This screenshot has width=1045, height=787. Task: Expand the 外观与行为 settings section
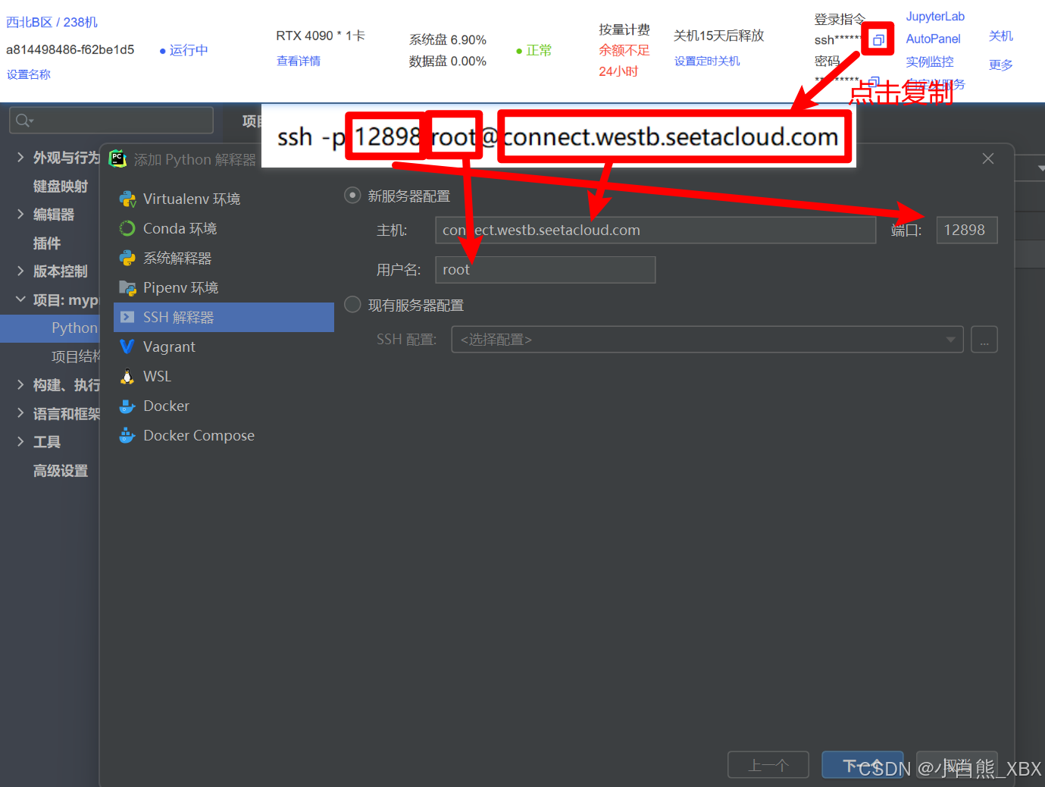20,157
